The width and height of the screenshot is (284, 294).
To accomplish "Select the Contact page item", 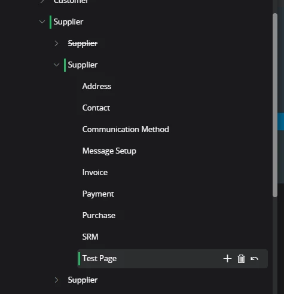I will 96,108.
